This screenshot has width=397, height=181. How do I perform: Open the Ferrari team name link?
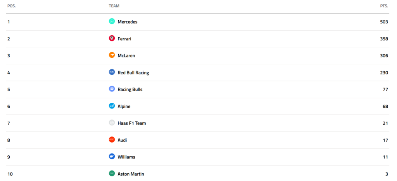[124, 39]
